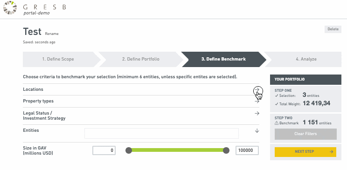Click the minimum GAV value field

[104, 150]
